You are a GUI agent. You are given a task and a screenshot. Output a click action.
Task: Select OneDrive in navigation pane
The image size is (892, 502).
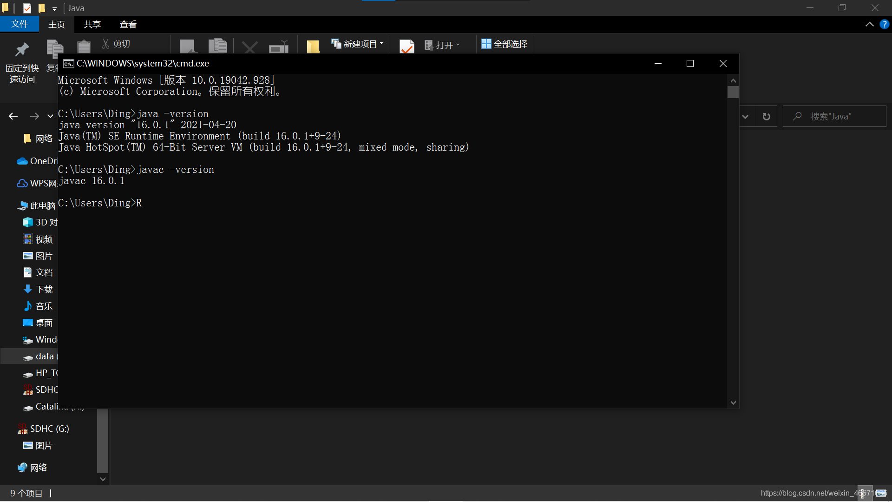pos(37,161)
